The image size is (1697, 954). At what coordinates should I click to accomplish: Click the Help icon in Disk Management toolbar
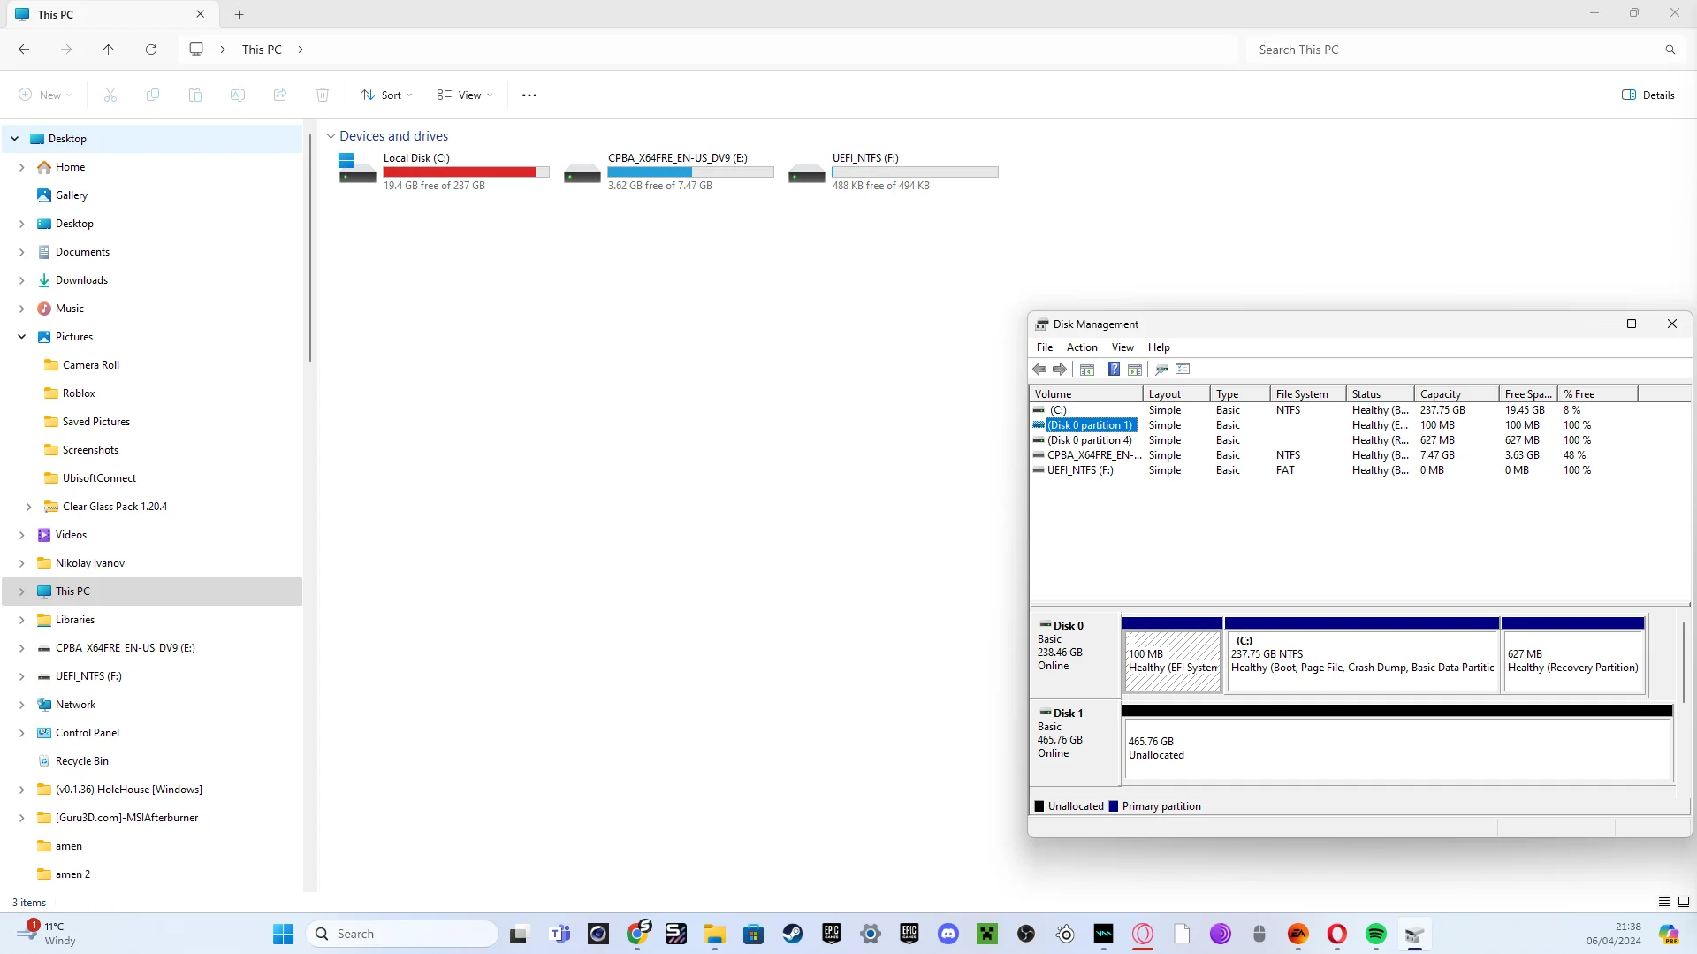click(x=1114, y=370)
